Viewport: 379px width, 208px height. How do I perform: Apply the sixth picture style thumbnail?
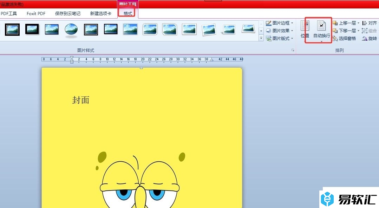tap(111, 29)
